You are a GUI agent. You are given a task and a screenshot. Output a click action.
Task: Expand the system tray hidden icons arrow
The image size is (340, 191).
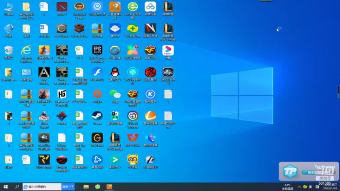click(299, 187)
